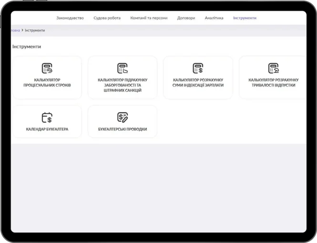Open the Договори menu item
This screenshot has height=243, width=317.
click(186, 18)
